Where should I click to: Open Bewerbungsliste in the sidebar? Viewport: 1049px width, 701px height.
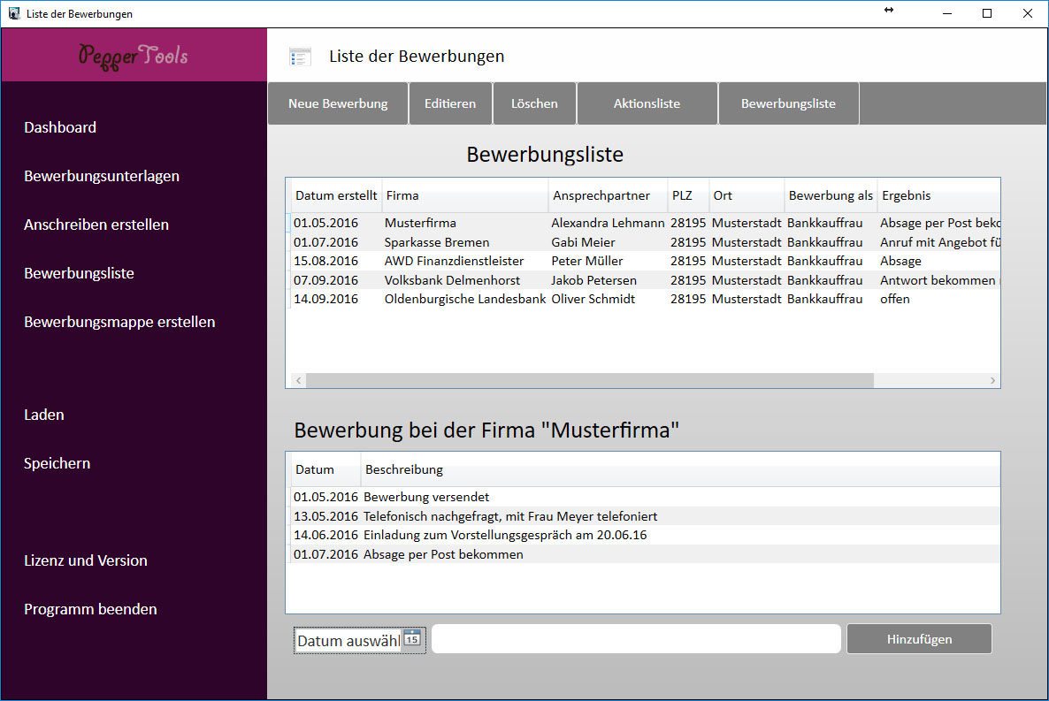click(79, 273)
